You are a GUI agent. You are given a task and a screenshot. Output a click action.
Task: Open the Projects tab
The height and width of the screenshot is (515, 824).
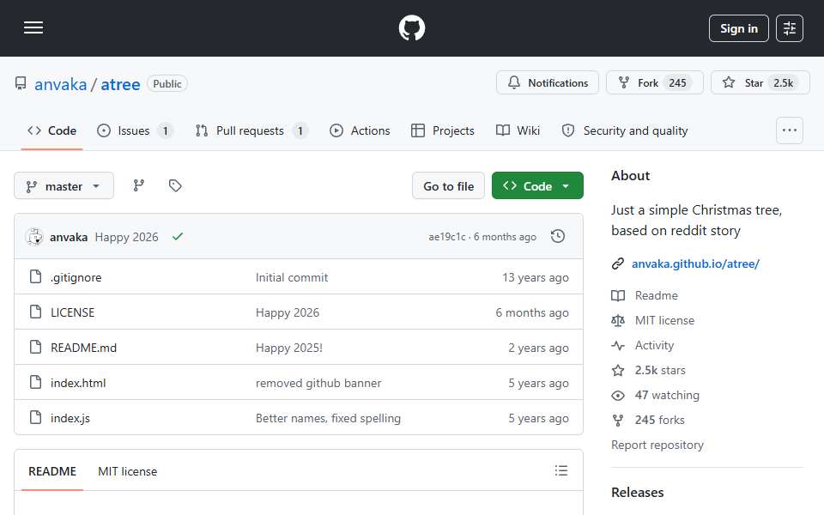pyautogui.click(x=443, y=130)
